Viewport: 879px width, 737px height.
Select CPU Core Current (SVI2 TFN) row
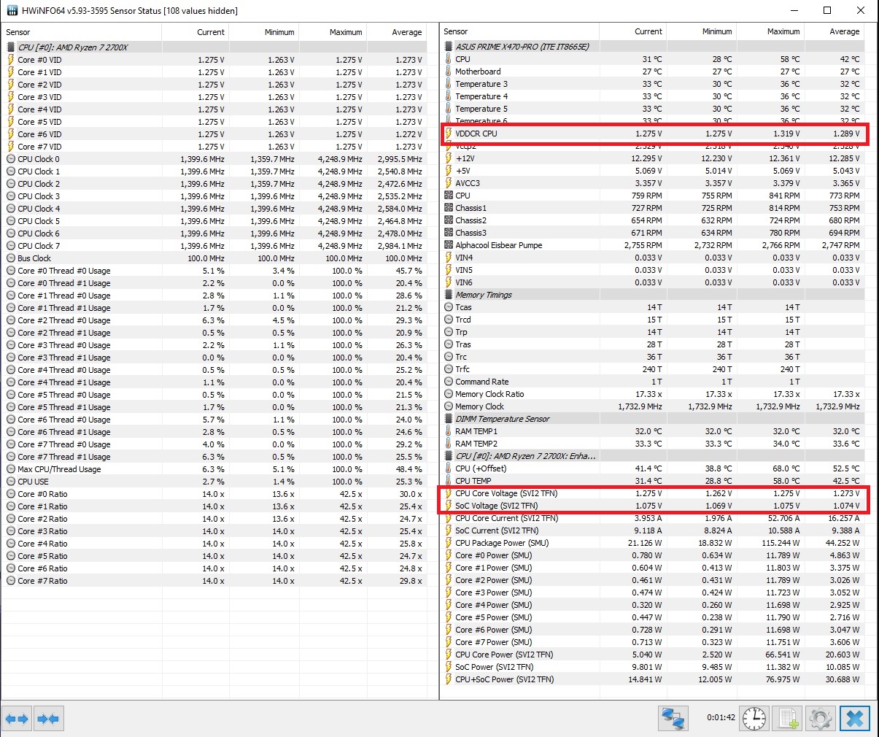[x=653, y=518]
